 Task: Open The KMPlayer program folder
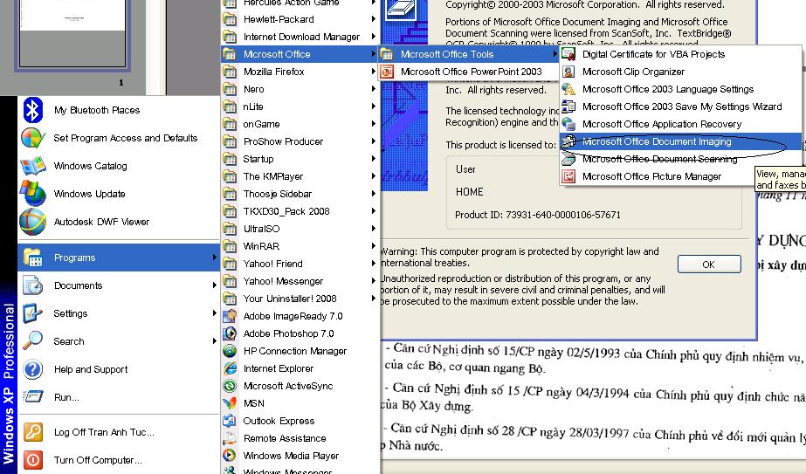click(x=300, y=176)
